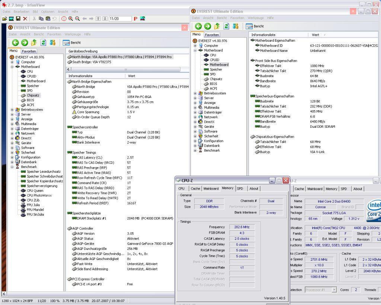Image resolution: width=381 pixels, height=305 pixels.
Task: Click green forward arrow in right EVEREST window
Action: point(208,26)
